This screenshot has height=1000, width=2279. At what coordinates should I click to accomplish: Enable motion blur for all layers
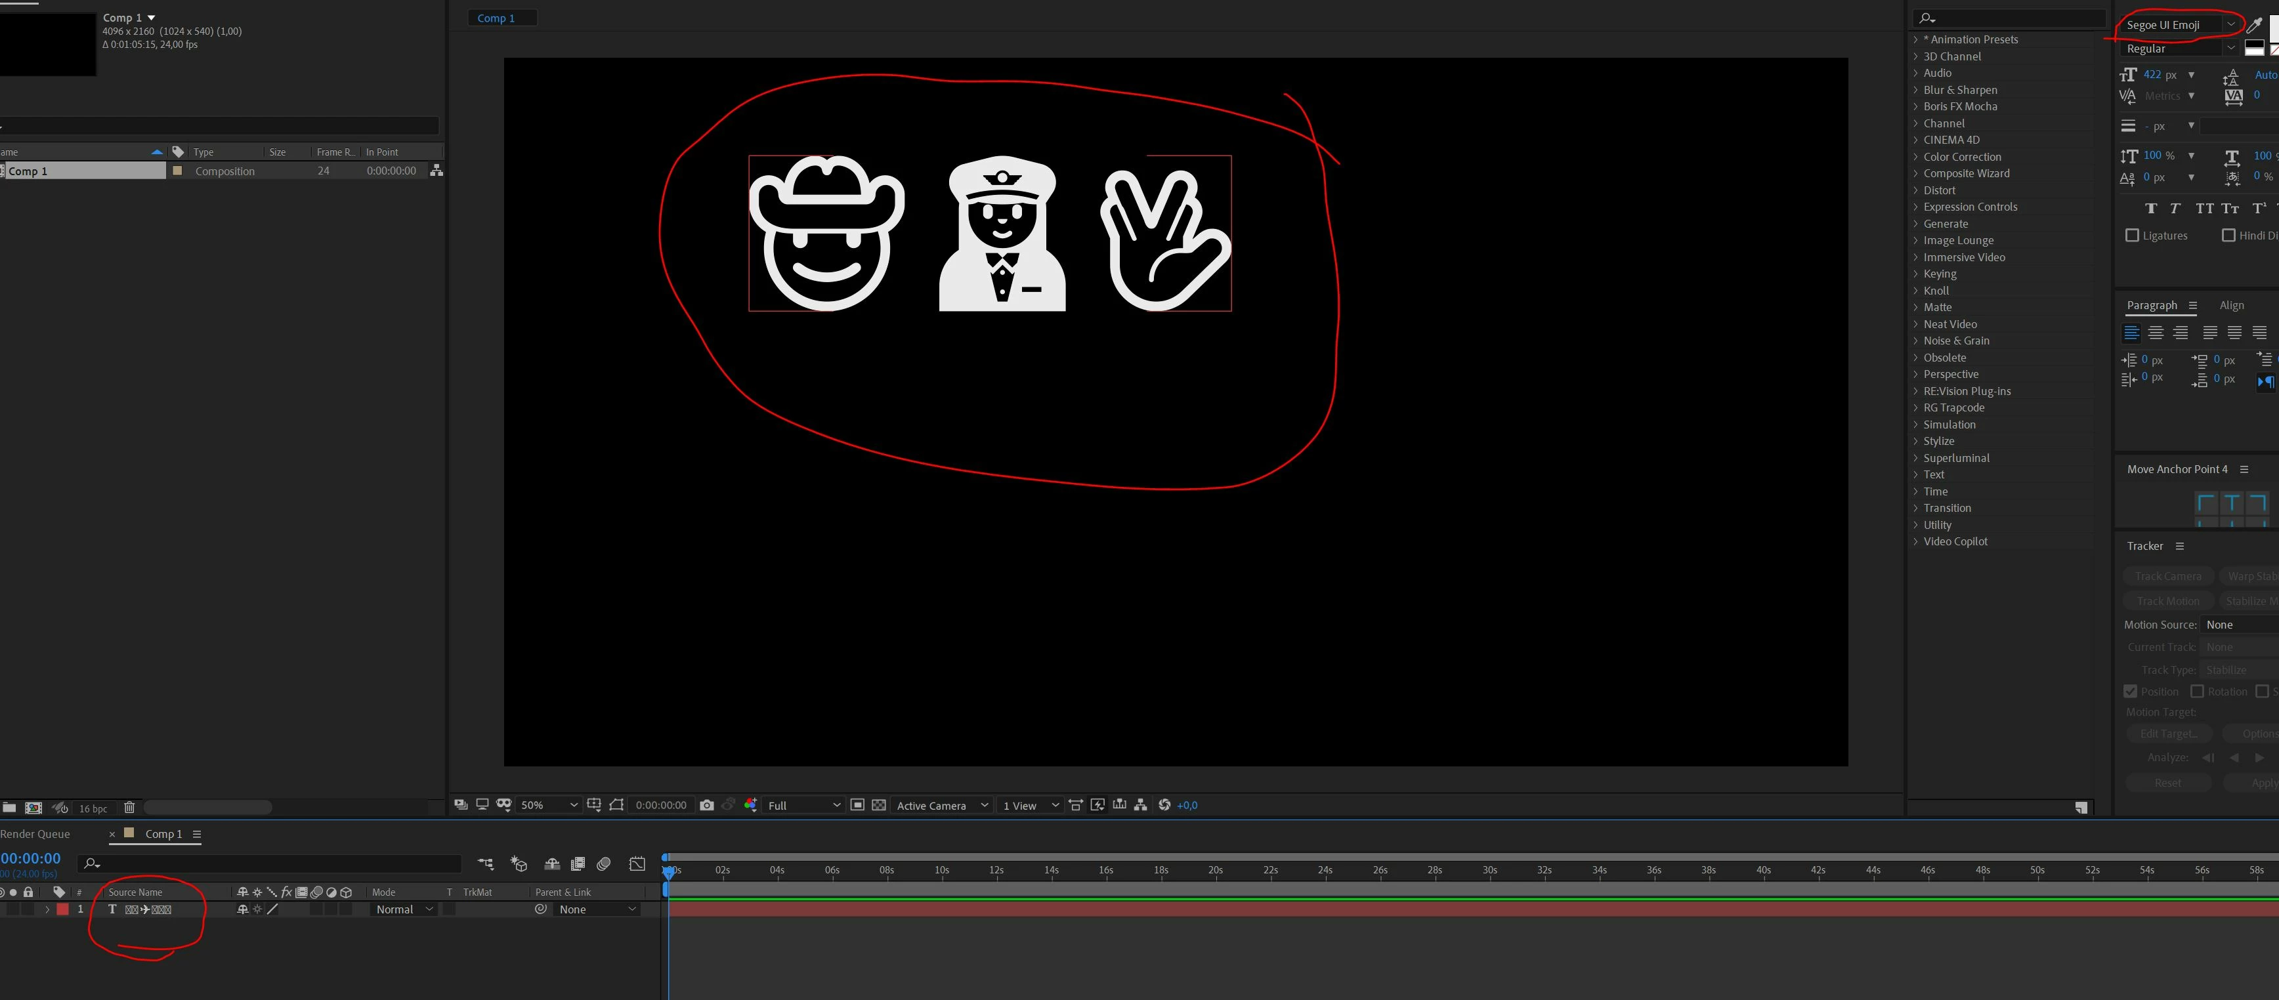[x=605, y=864]
